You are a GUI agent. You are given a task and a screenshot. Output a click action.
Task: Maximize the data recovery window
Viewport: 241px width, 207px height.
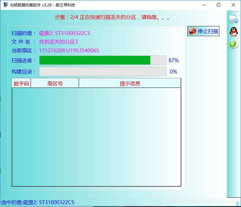tap(219, 5)
